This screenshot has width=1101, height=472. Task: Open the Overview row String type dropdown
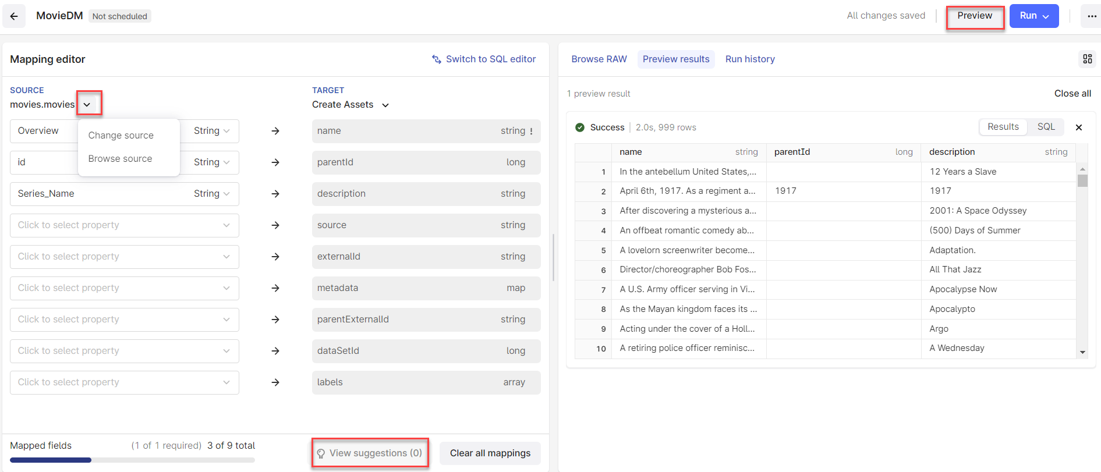click(x=211, y=131)
